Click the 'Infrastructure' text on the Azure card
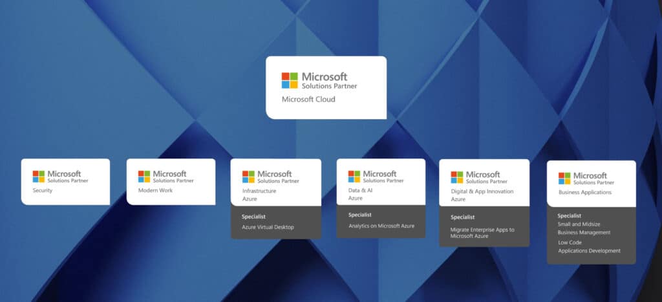The height and width of the screenshot is (302, 662). (x=259, y=191)
